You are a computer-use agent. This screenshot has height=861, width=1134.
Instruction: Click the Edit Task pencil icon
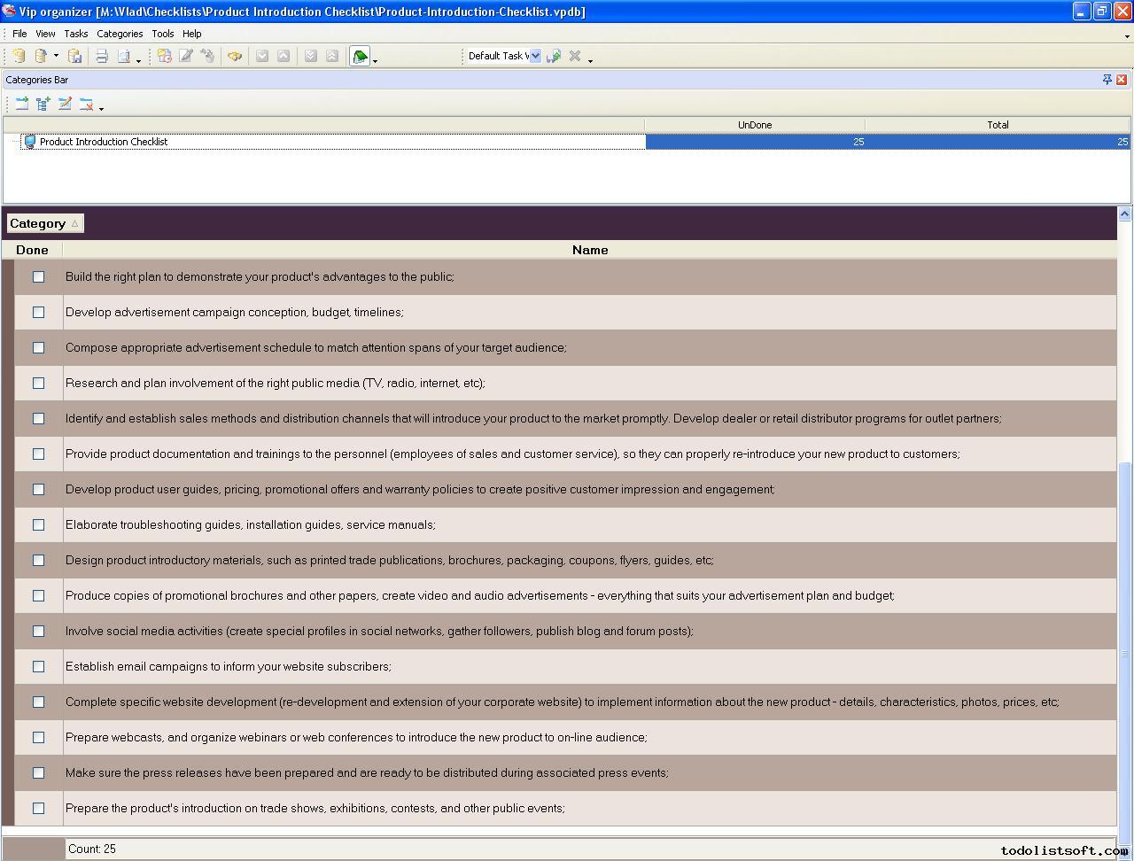[186, 56]
